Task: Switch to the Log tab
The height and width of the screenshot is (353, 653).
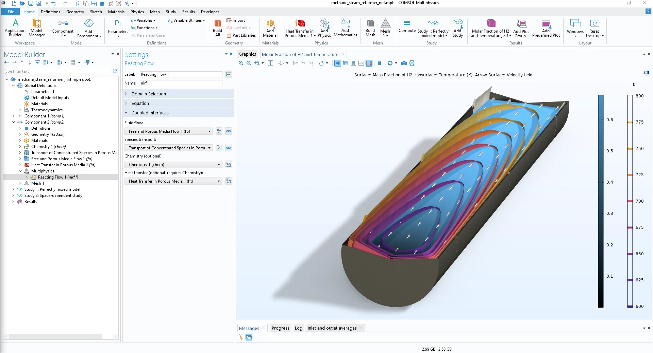Action: coord(298,328)
